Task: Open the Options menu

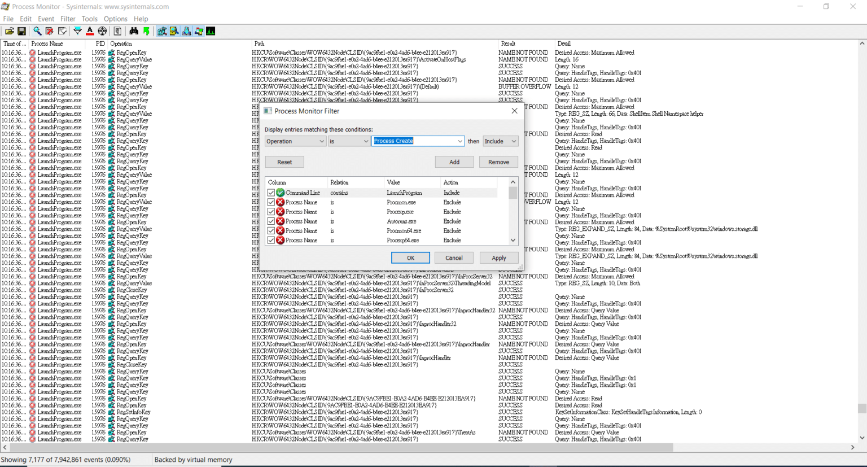Action: click(x=116, y=19)
